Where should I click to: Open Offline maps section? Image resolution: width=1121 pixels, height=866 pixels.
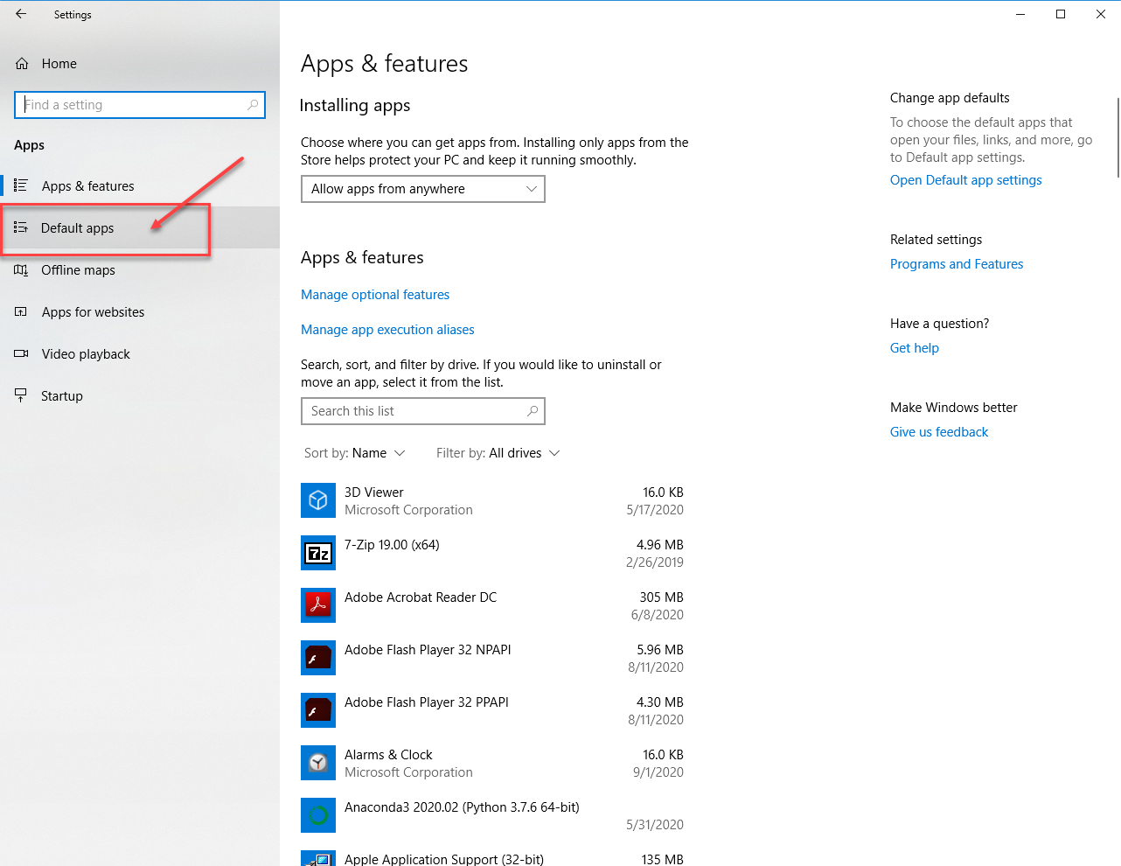pyautogui.click(x=140, y=269)
